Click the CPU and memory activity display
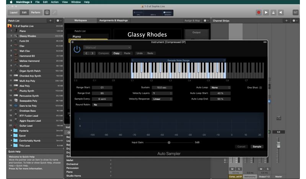306x179 pixels. (x=153, y=13)
